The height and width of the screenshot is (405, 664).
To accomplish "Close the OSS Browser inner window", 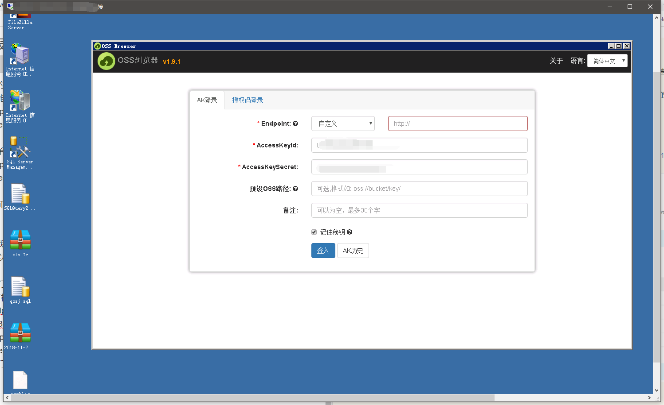I will [627, 46].
